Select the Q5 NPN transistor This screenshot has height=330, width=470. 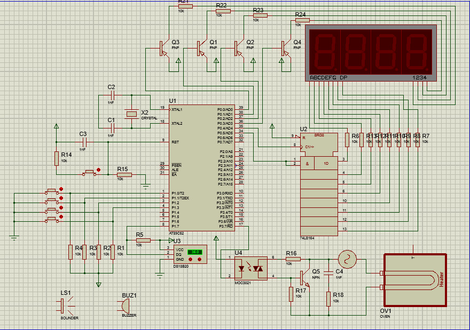pyautogui.click(x=305, y=278)
